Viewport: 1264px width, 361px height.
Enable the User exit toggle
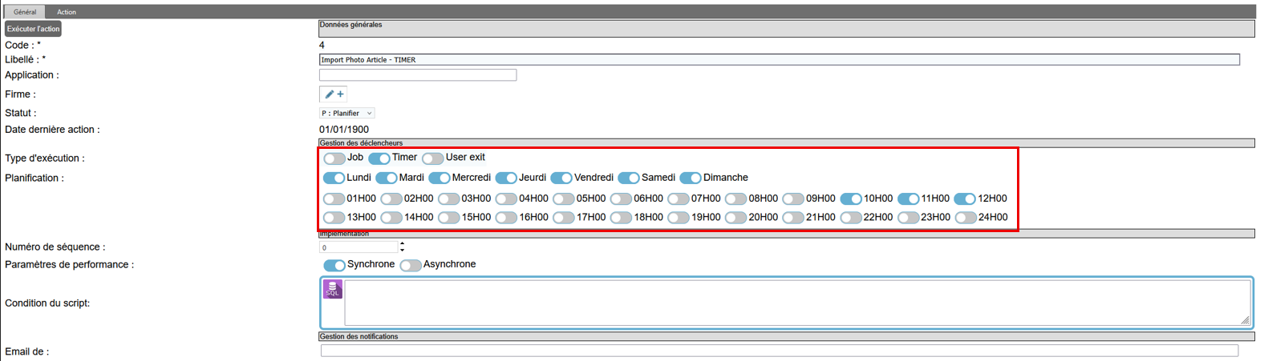coord(432,158)
